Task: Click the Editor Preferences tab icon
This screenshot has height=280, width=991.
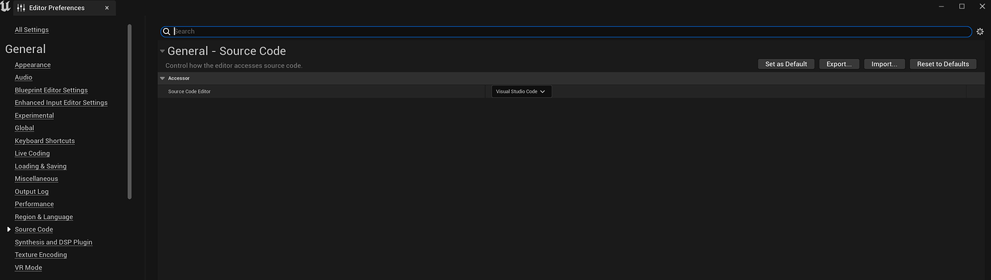Action: pos(21,8)
